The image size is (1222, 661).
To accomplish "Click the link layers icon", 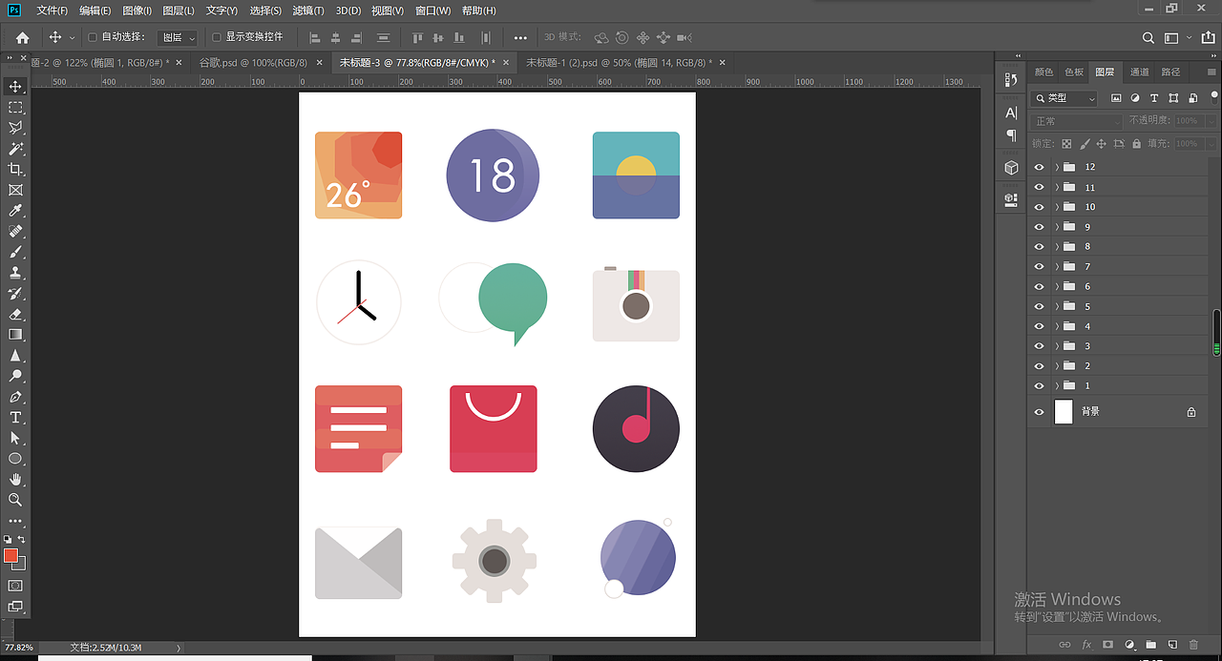I will click(x=1064, y=646).
